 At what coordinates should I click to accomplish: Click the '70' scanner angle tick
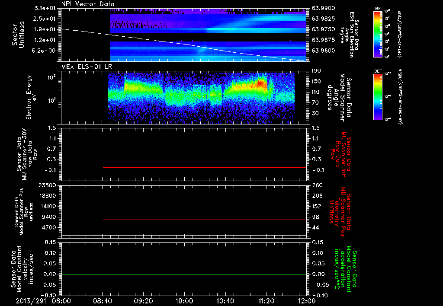click(x=315, y=103)
